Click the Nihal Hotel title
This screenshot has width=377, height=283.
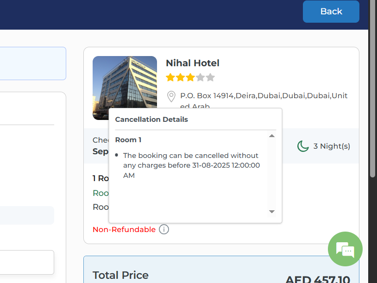tap(193, 63)
